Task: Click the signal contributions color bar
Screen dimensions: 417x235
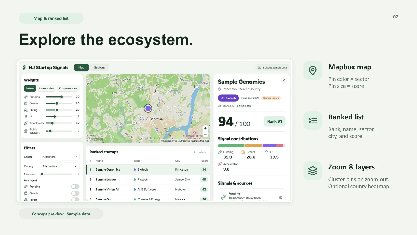Action: pos(252,146)
